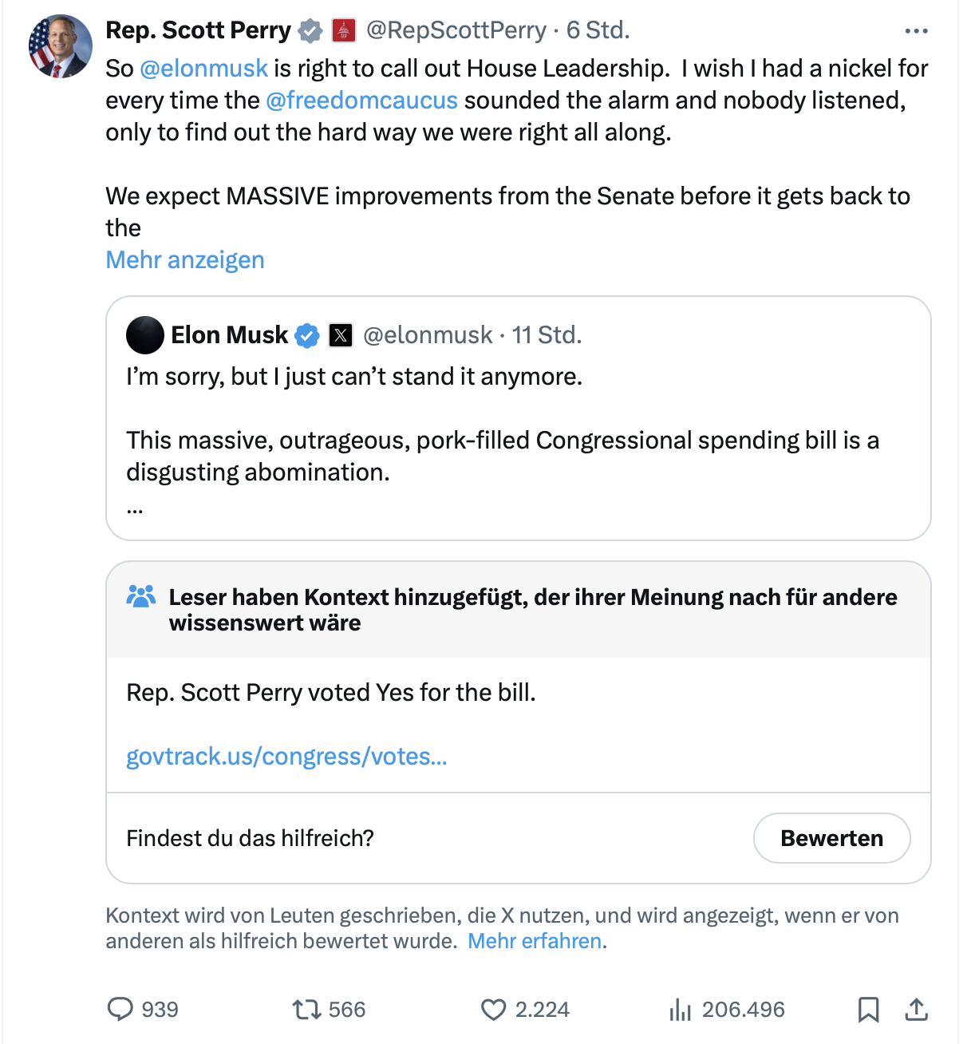Open the quoted Elon Musk post text
Viewport: 975px width, 1044px height.
coord(503,441)
